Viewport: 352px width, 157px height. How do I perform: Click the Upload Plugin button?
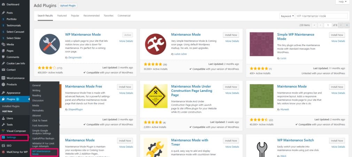click(x=68, y=6)
